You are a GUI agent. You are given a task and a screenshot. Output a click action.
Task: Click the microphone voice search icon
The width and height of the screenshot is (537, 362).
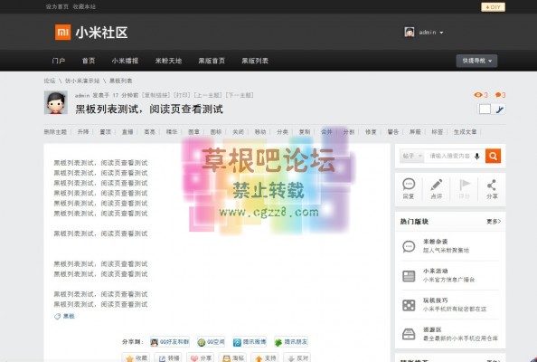[x=477, y=156]
